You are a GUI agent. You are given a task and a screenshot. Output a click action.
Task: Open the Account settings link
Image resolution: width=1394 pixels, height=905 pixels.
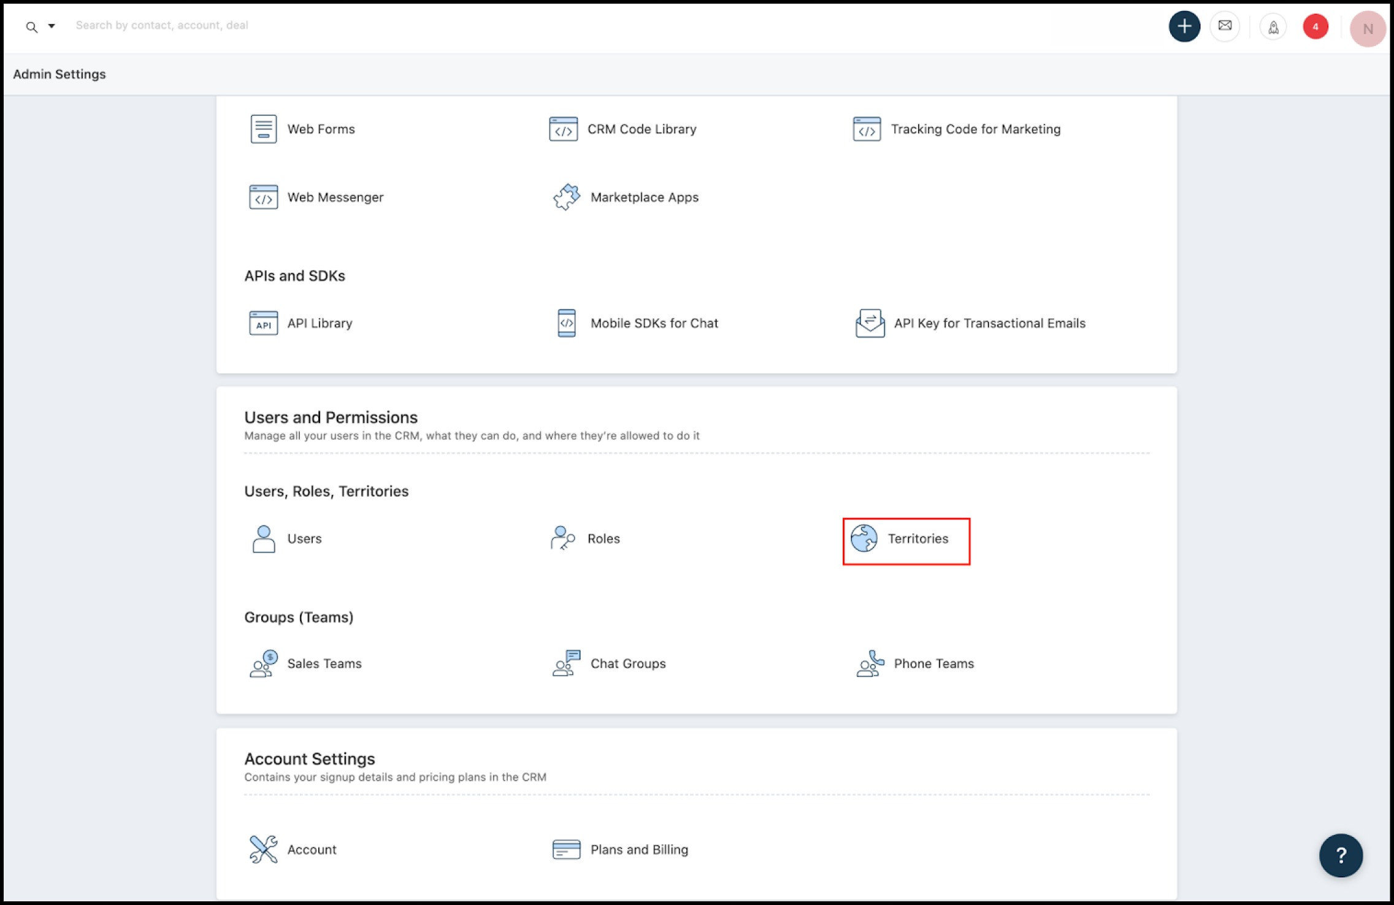pos(312,849)
